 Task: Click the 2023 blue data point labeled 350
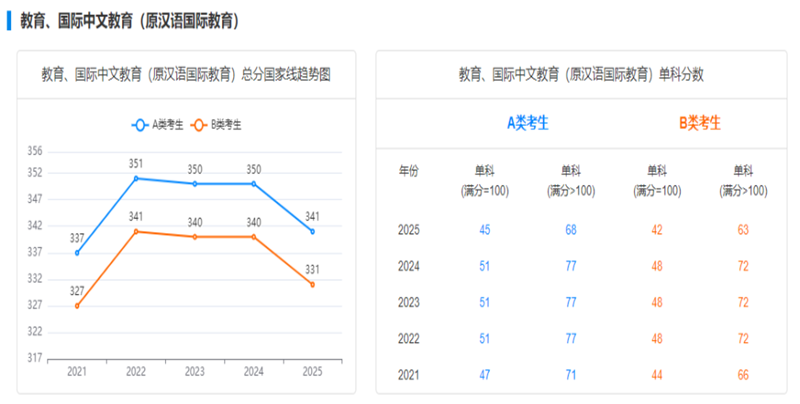tap(195, 184)
